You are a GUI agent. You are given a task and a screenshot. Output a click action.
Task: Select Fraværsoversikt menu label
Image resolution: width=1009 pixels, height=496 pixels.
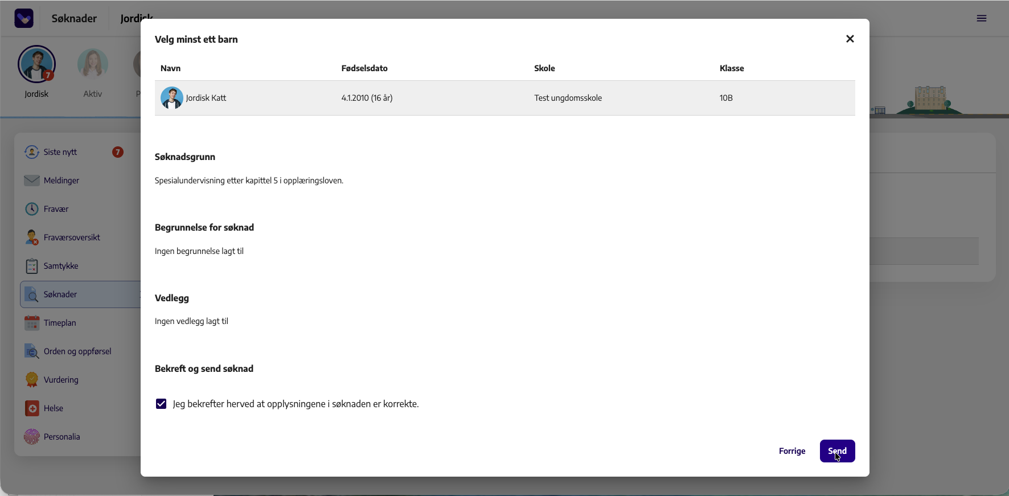(72, 237)
